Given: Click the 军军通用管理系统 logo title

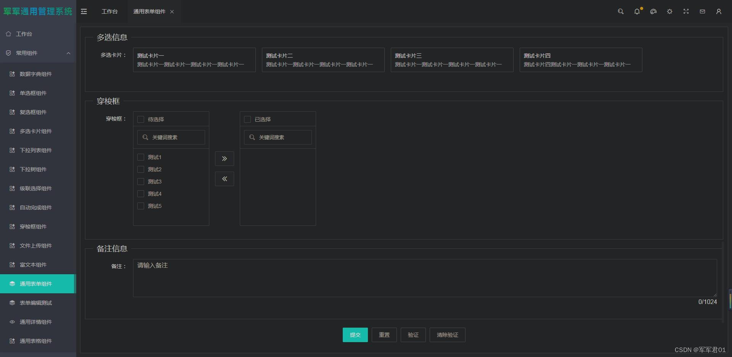Looking at the screenshot, I should pyautogui.click(x=38, y=11).
